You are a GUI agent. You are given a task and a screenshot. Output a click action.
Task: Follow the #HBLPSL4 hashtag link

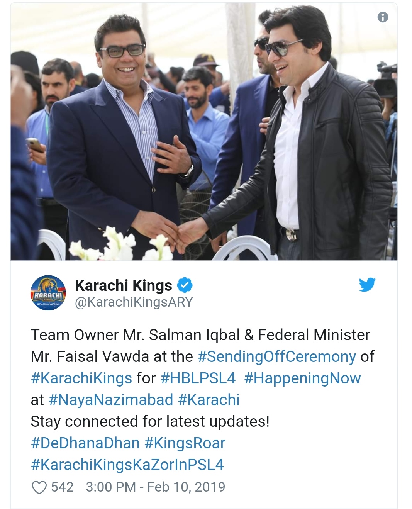tap(198, 378)
